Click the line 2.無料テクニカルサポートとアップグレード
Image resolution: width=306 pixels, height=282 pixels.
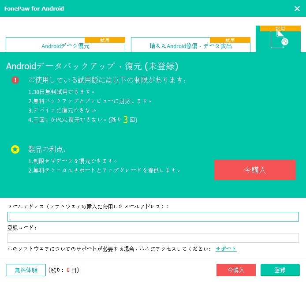click(104, 170)
